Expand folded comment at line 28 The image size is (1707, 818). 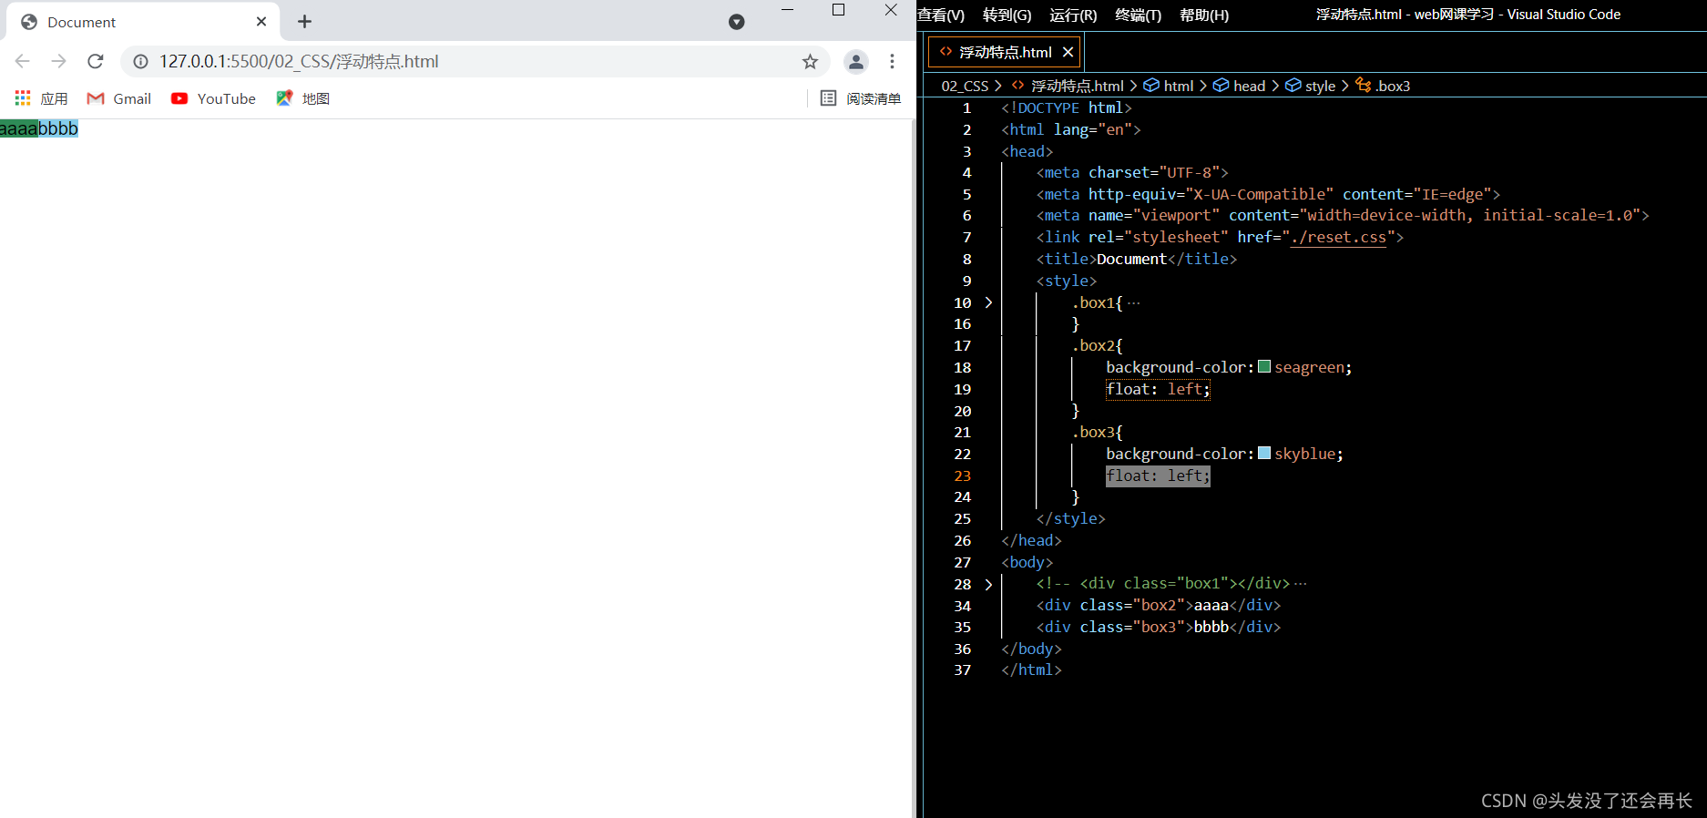pos(988,584)
